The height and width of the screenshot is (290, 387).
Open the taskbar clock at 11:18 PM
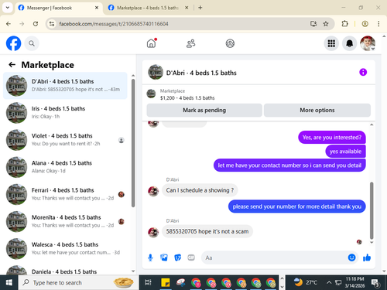(x=354, y=282)
